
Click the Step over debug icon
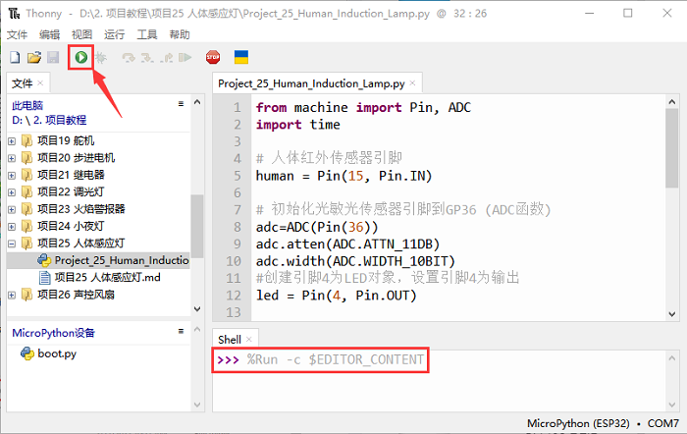[x=128, y=58]
